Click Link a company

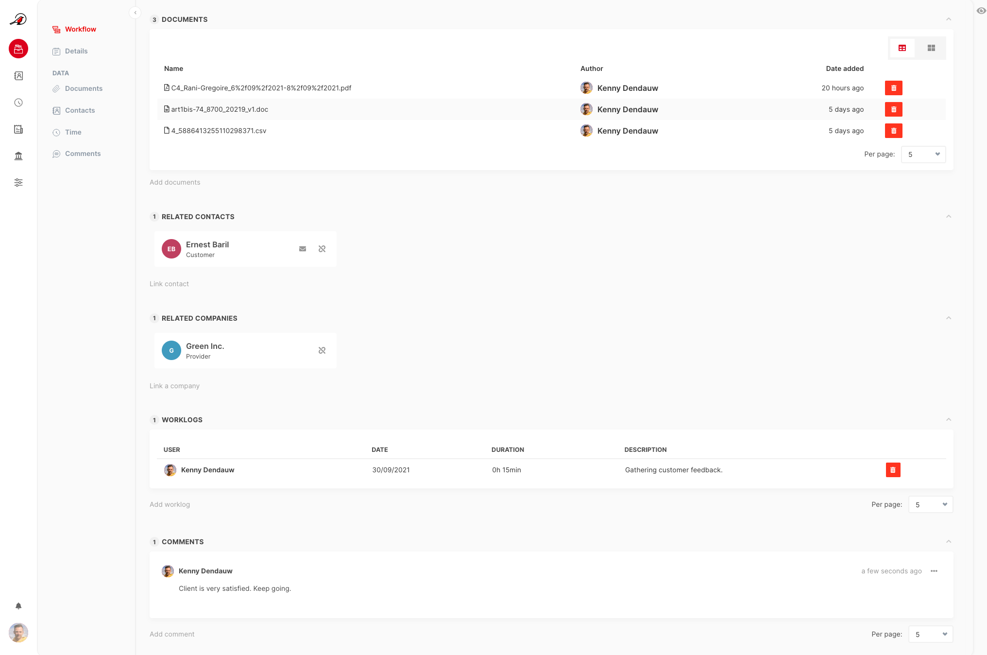click(174, 386)
